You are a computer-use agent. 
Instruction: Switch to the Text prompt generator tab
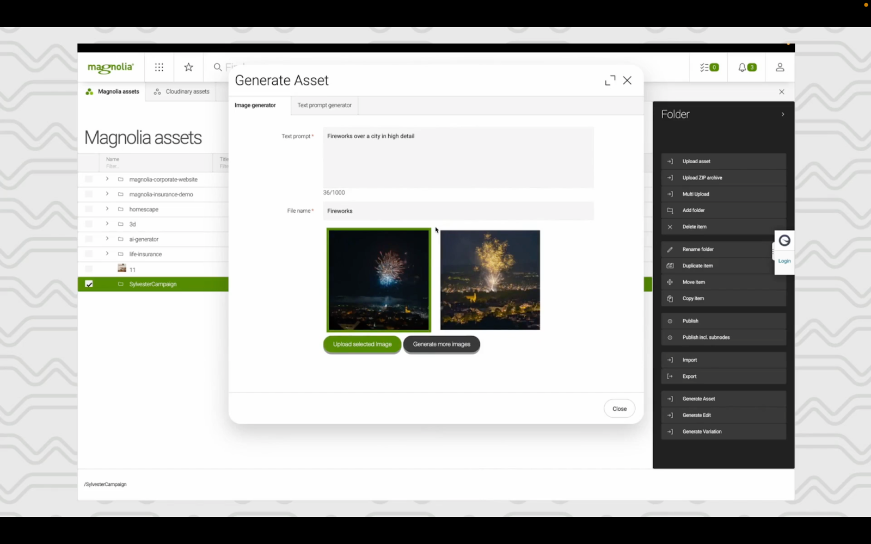click(x=324, y=106)
